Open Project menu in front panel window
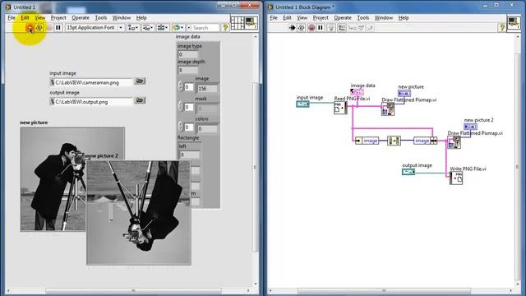 (x=58, y=18)
